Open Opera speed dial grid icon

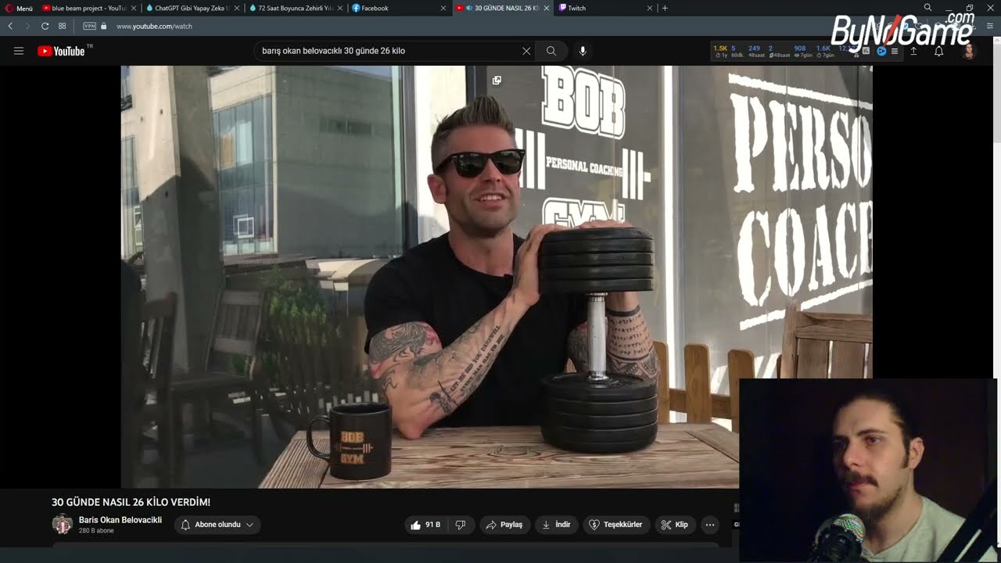(x=63, y=26)
